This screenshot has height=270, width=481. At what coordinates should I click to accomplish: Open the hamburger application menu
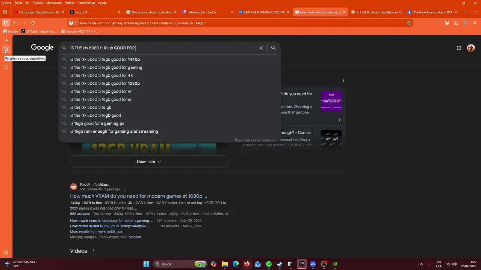pos(475,23)
